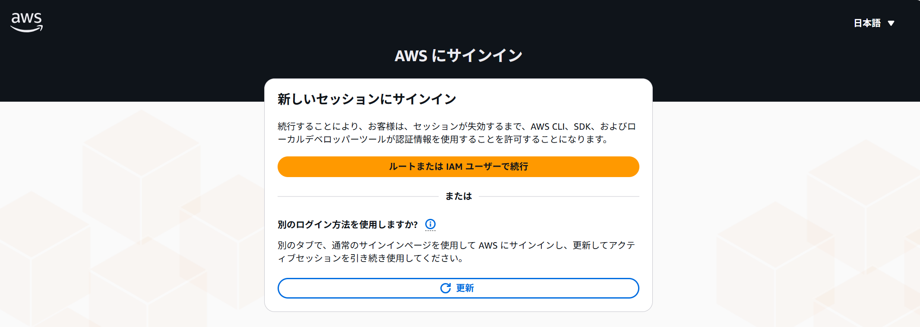Click the IAM text on orange button
This screenshot has width=920, height=327.
(x=454, y=167)
